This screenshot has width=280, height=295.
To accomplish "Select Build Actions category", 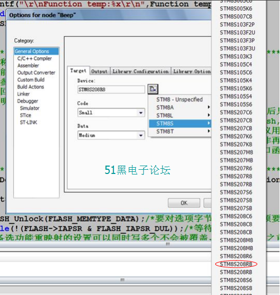I will point(31,87).
